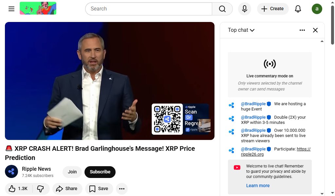Click the Search input field
335x196 pixels.
click(149, 9)
